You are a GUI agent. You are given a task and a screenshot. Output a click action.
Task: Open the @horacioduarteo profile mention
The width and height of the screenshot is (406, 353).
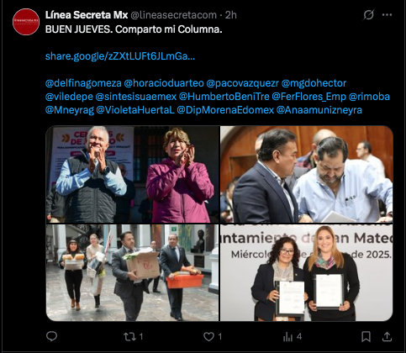[164, 83]
